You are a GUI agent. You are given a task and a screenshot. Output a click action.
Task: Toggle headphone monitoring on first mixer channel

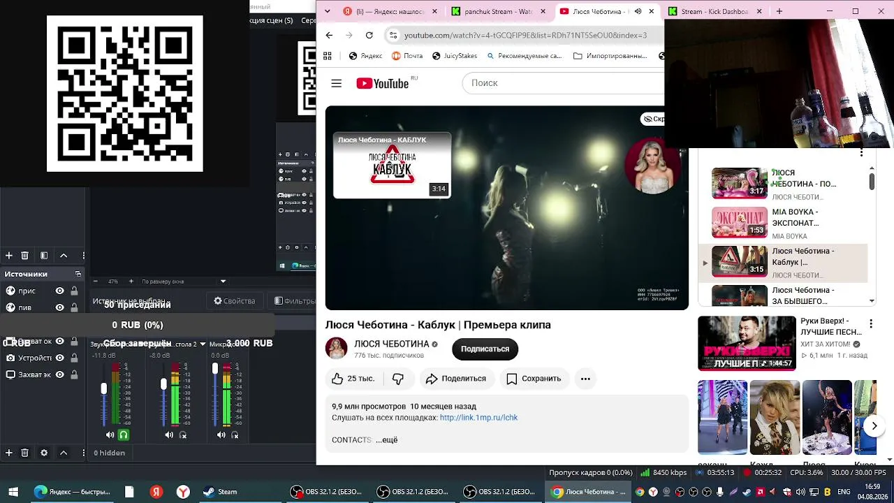[x=124, y=435]
